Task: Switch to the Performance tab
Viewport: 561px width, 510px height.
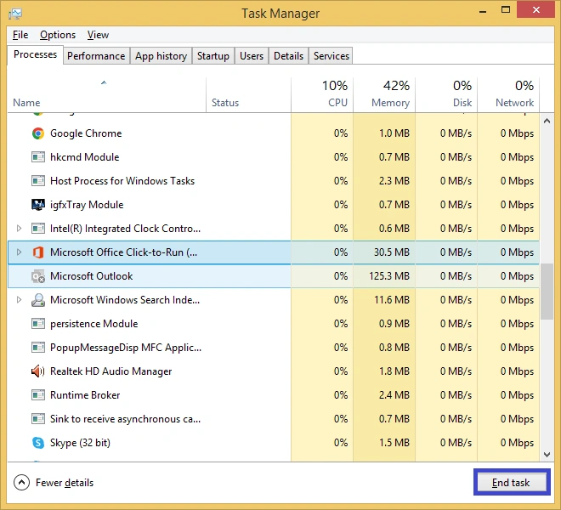Action: pos(96,56)
